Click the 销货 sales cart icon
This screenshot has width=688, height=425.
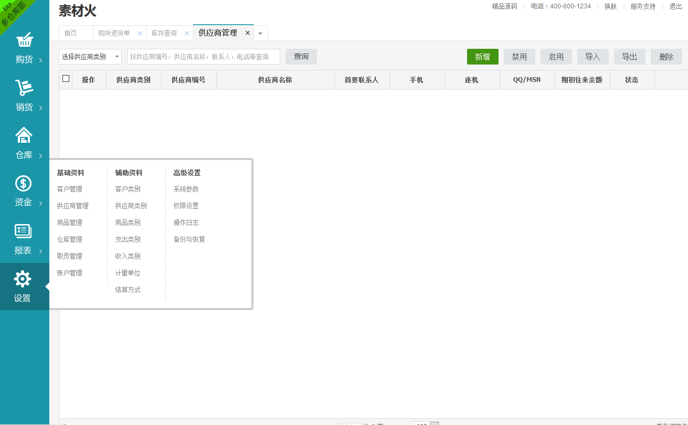[x=24, y=88]
